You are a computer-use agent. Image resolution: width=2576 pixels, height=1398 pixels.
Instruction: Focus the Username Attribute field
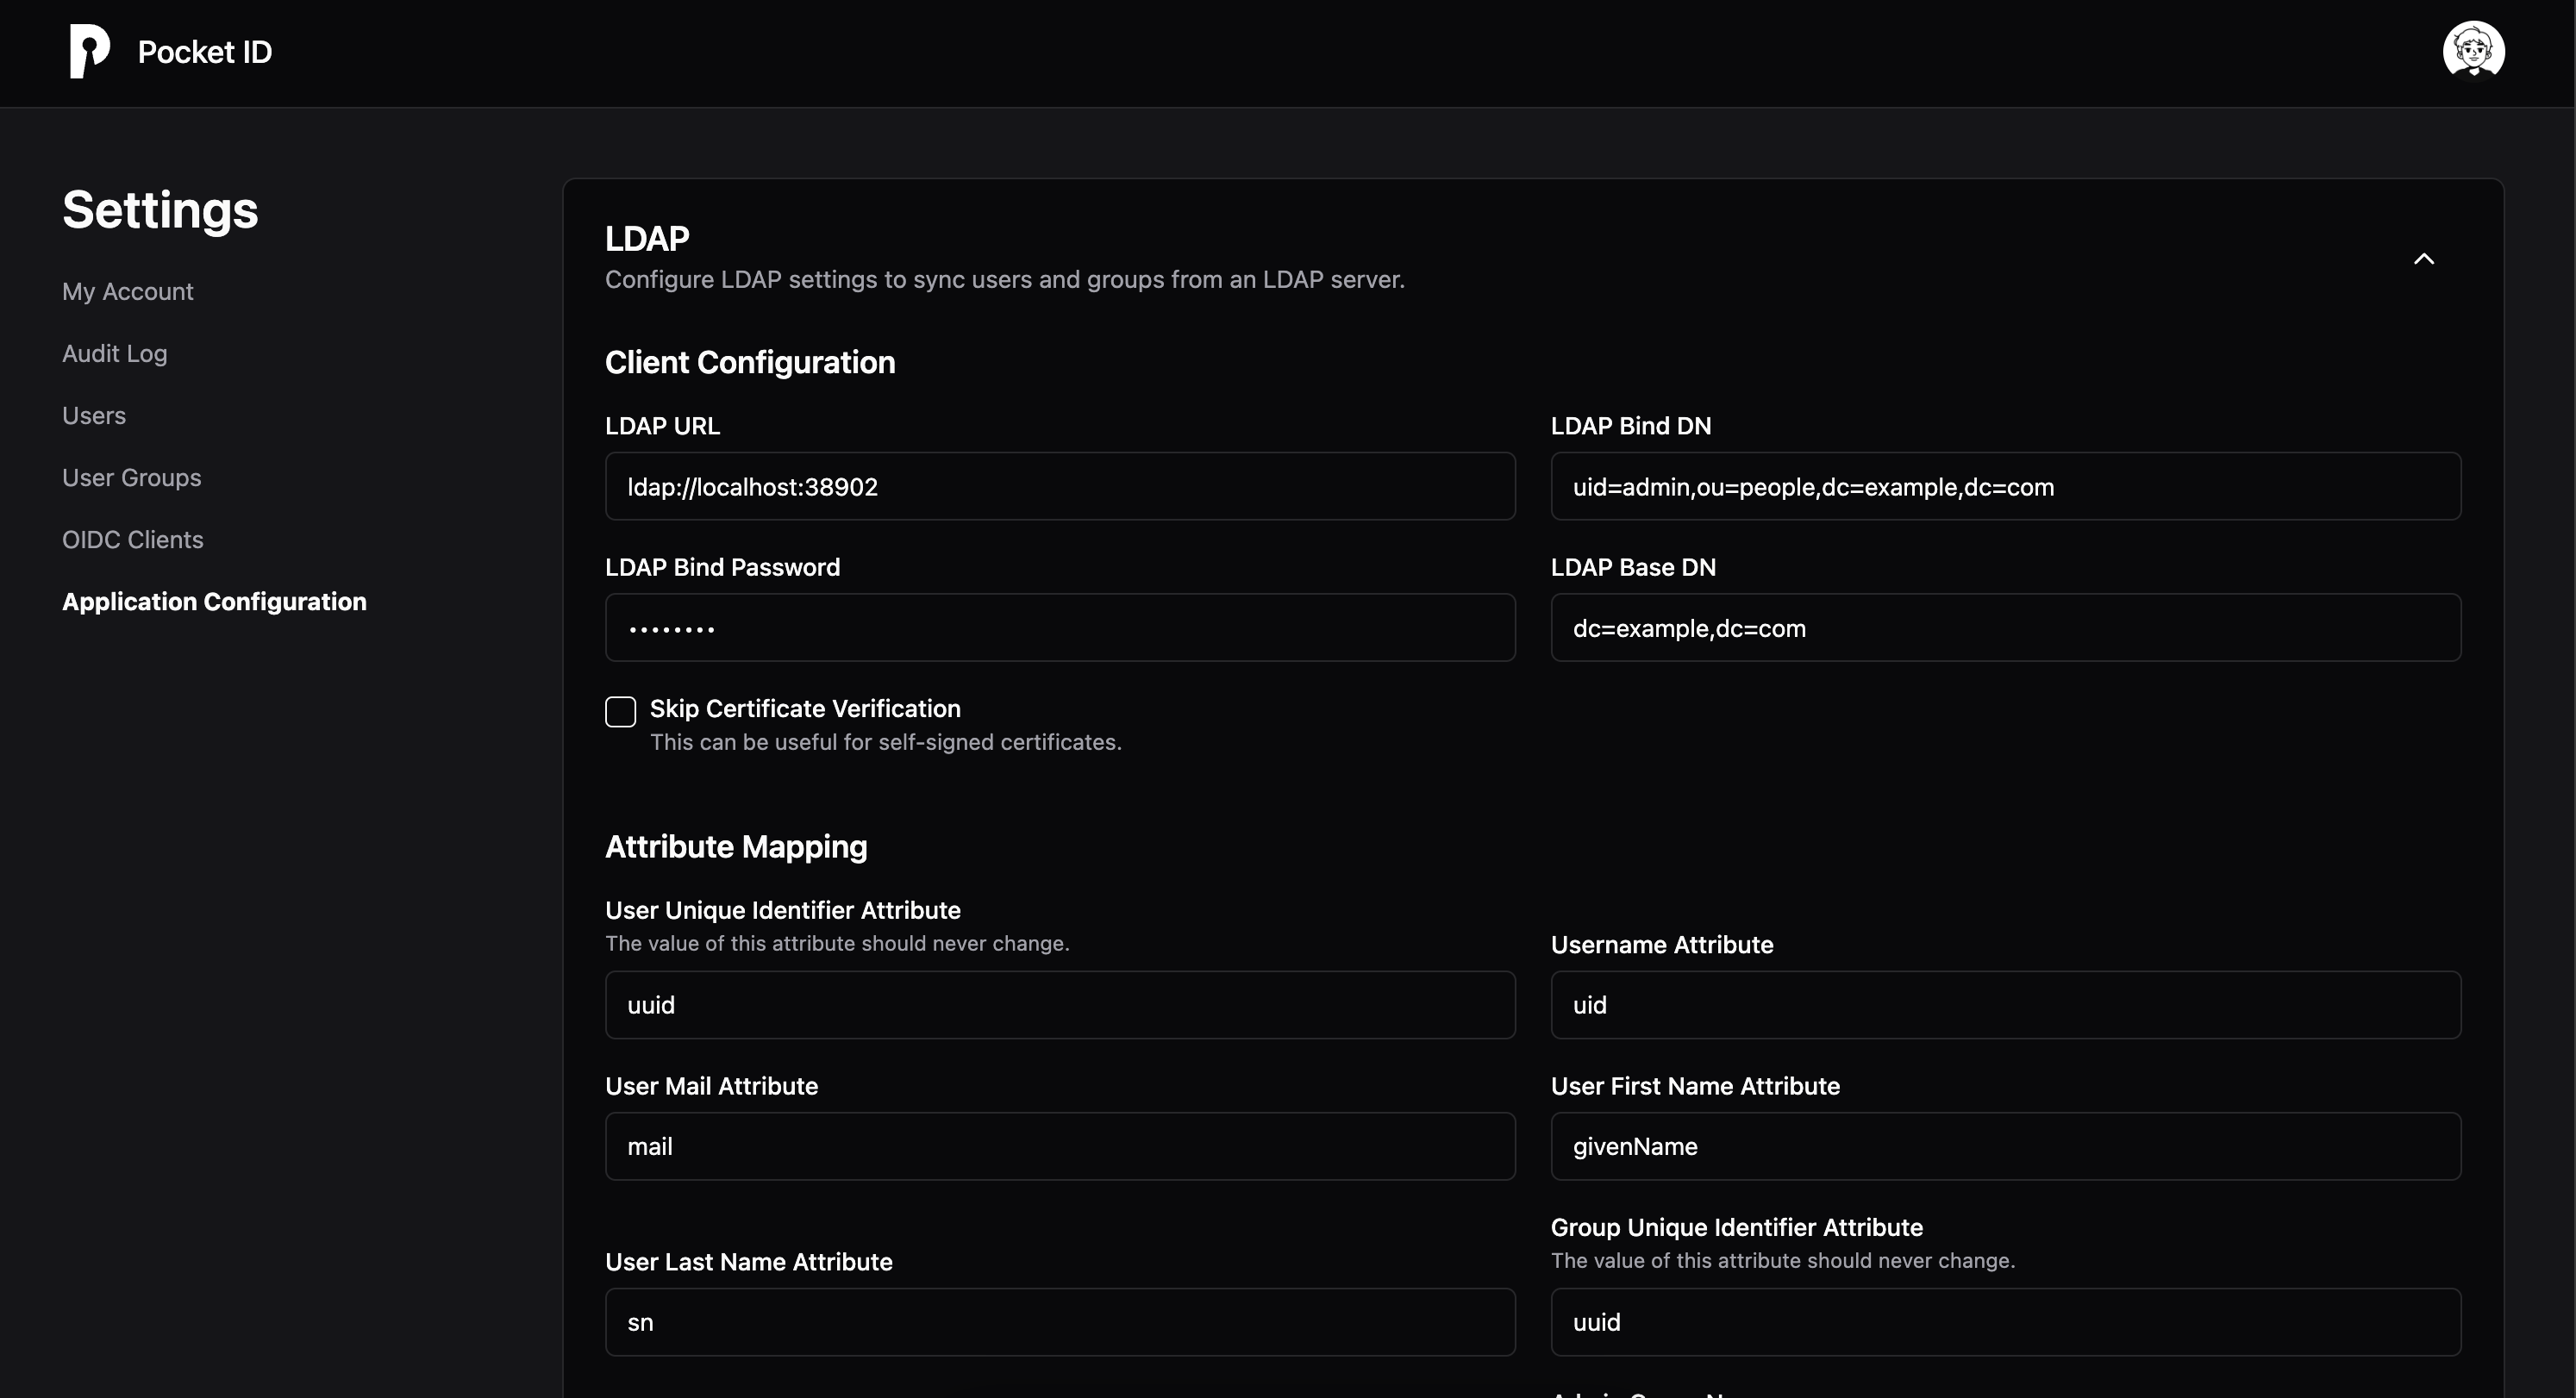(2005, 1004)
